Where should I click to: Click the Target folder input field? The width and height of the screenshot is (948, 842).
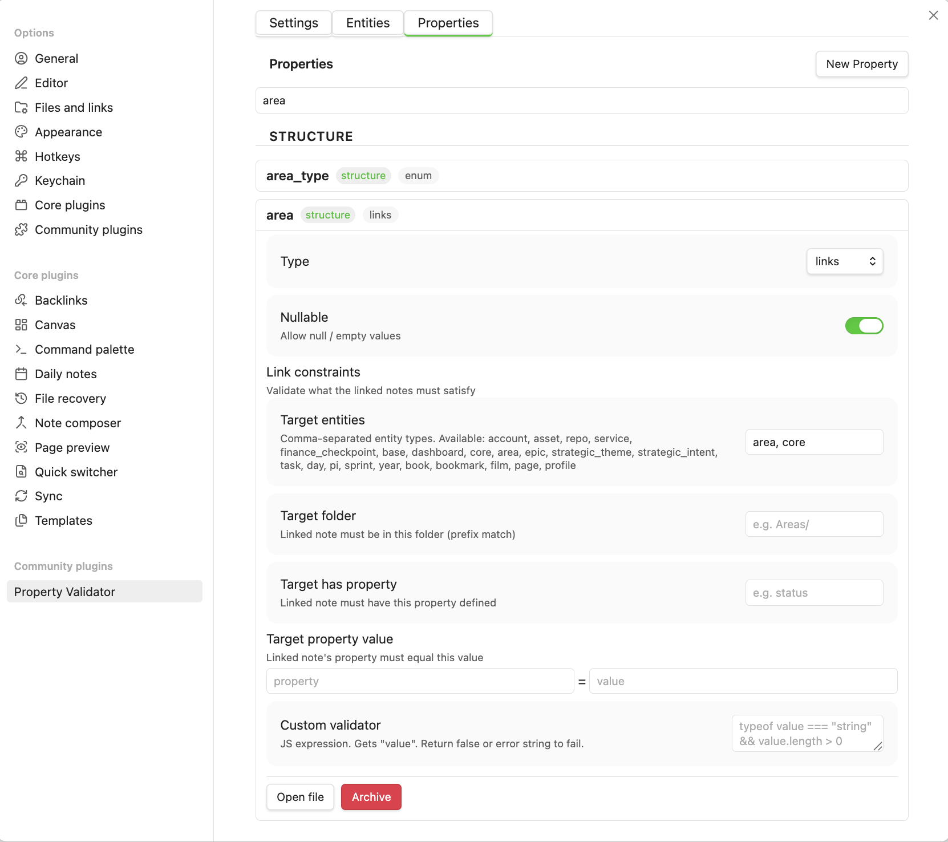(x=813, y=524)
